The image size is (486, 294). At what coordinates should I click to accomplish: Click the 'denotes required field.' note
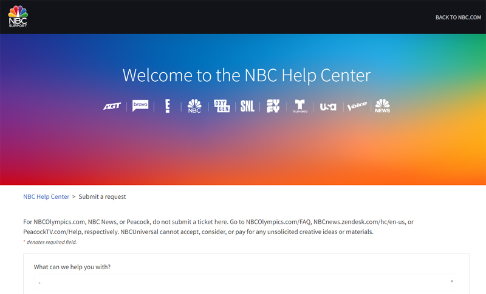tap(52, 242)
